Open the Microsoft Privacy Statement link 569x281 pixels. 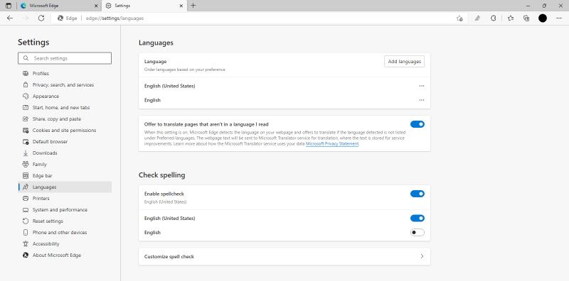pyautogui.click(x=332, y=144)
